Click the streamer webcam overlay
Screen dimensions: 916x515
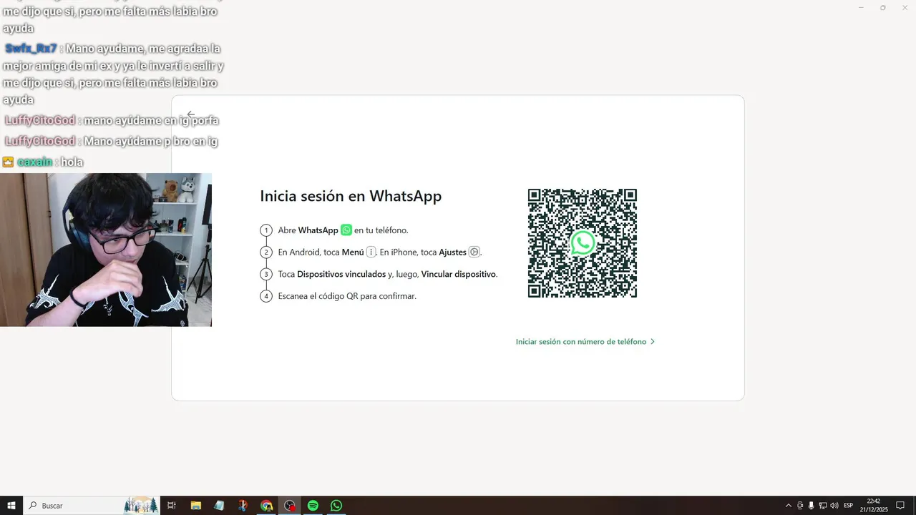pyautogui.click(x=106, y=250)
